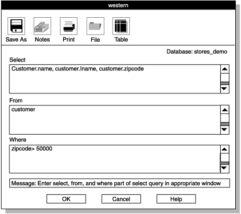This screenshot has width=241, height=214.
Task: Click the 'Select' field label
Action: [x=17, y=60]
